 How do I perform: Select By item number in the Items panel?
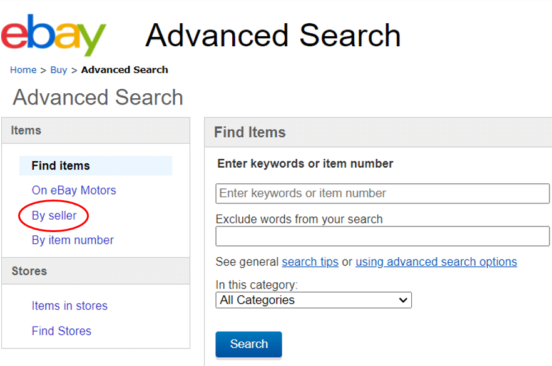click(73, 240)
